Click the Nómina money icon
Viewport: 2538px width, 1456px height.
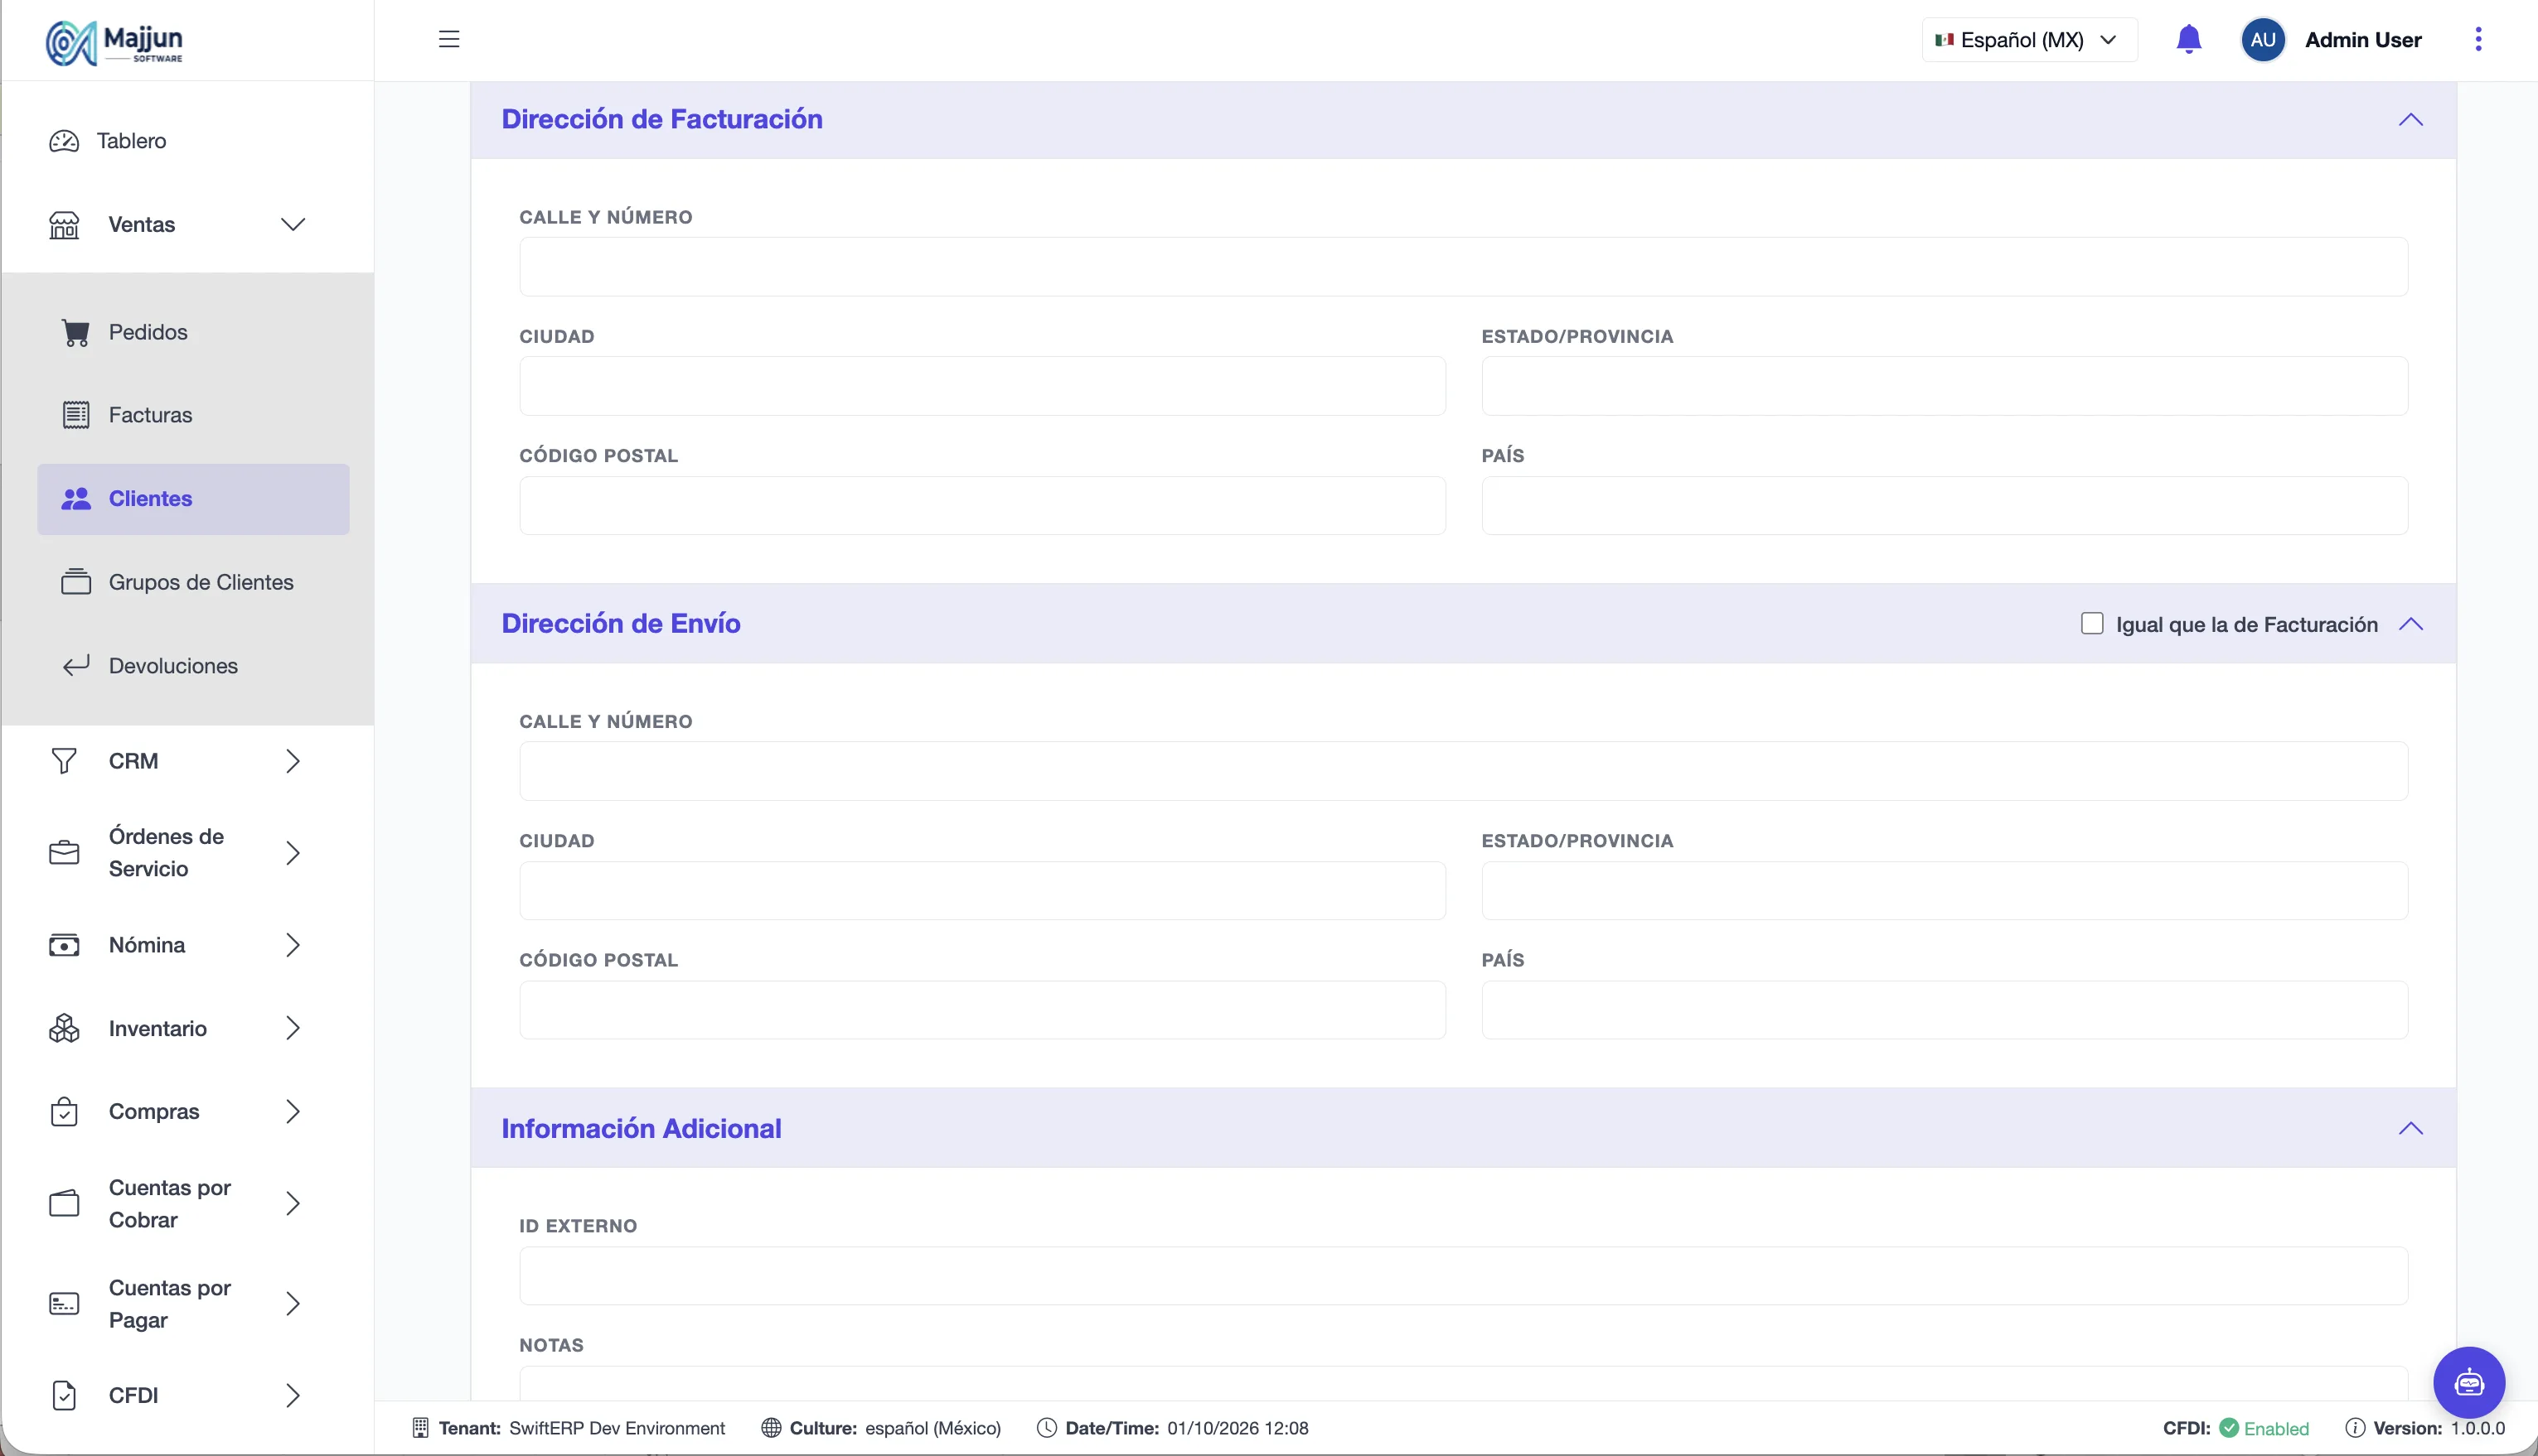point(64,945)
